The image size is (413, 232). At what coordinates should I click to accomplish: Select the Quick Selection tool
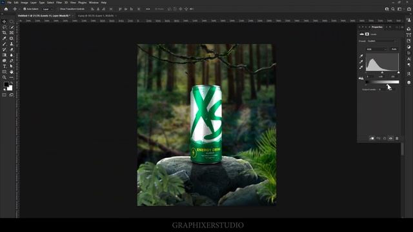(x=12, y=27)
